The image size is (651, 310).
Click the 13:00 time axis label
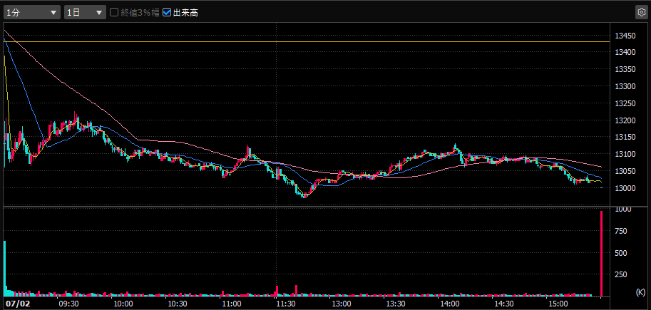coord(342,304)
